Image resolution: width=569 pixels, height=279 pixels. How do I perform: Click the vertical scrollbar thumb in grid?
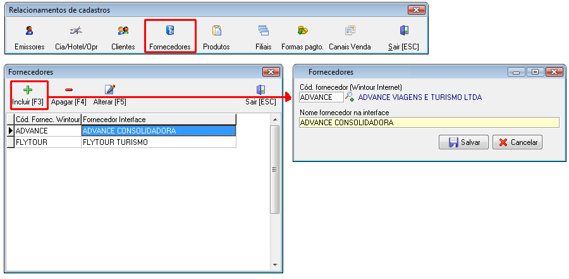(275, 170)
